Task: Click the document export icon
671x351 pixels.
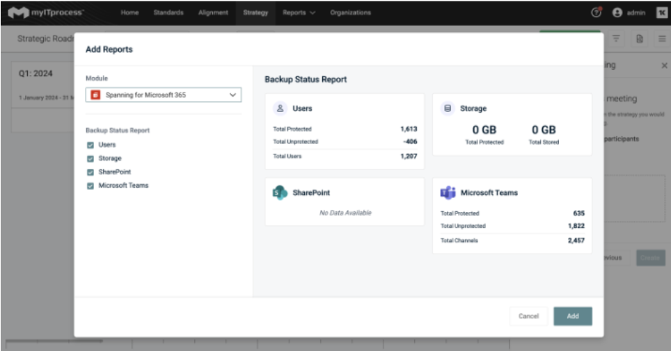Action: [640, 38]
